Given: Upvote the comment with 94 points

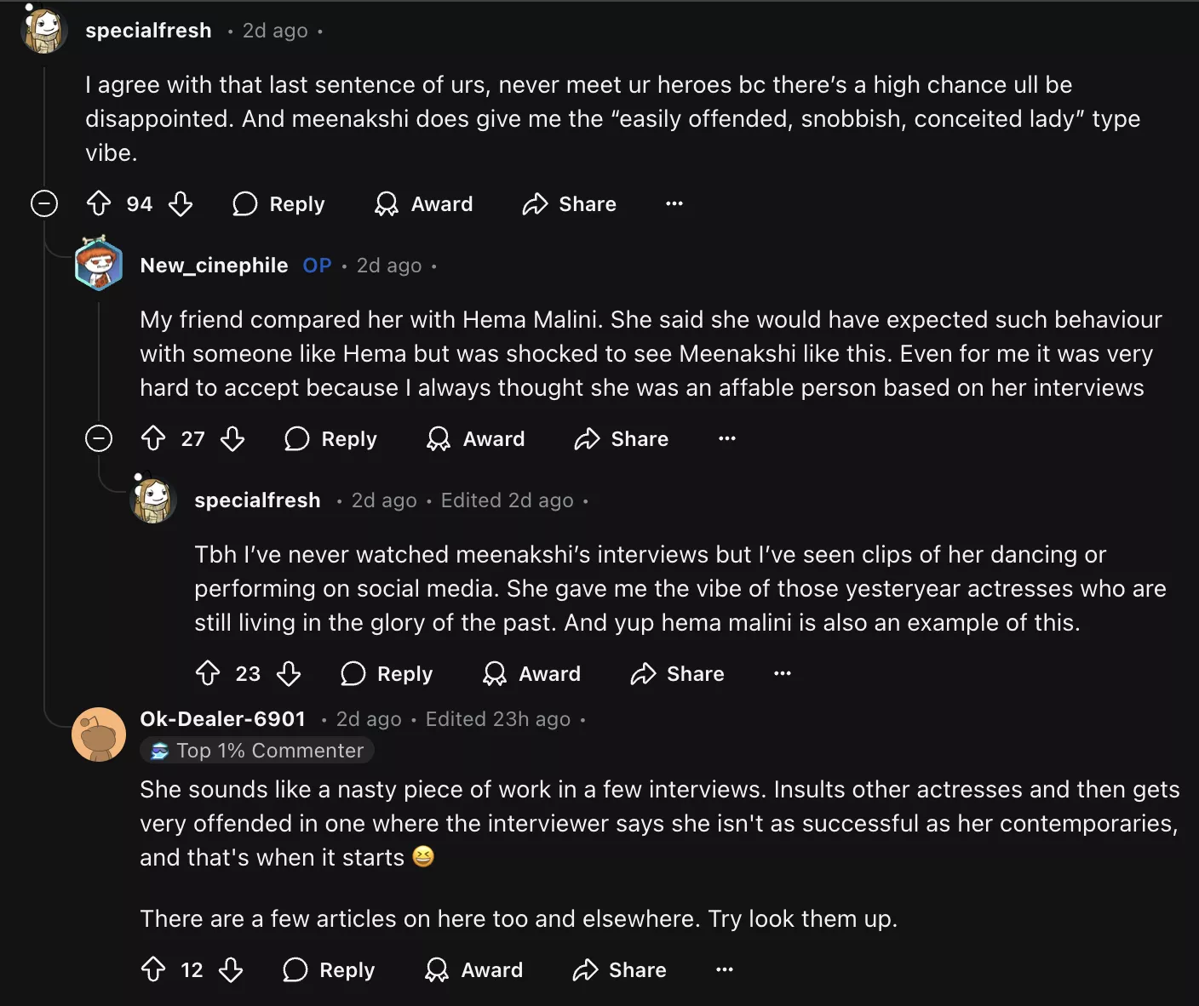Looking at the screenshot, I should point(99,203).
